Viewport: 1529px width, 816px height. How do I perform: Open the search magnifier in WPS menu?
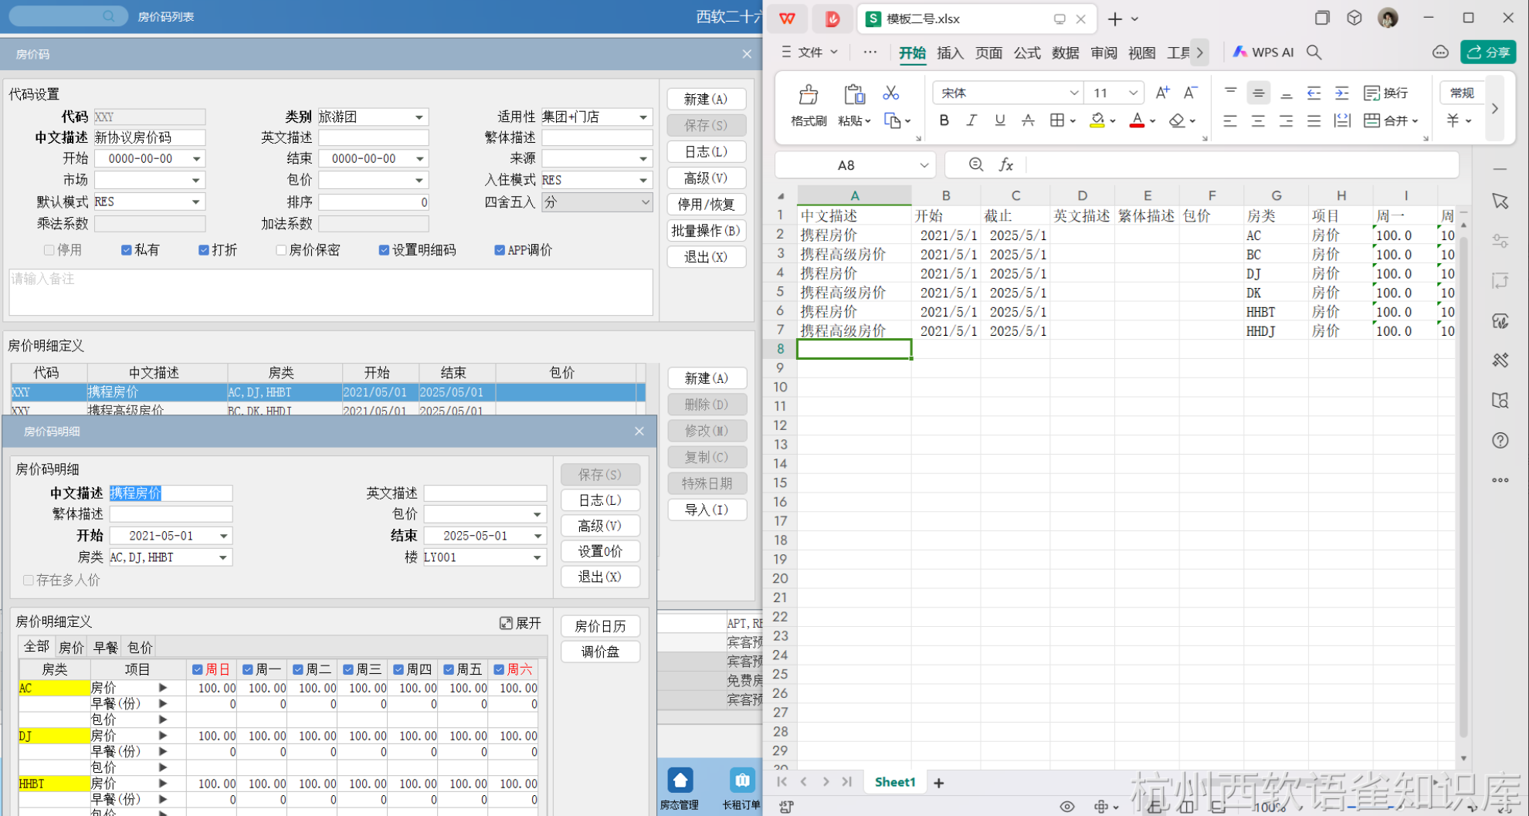[x=1314, y=52]
